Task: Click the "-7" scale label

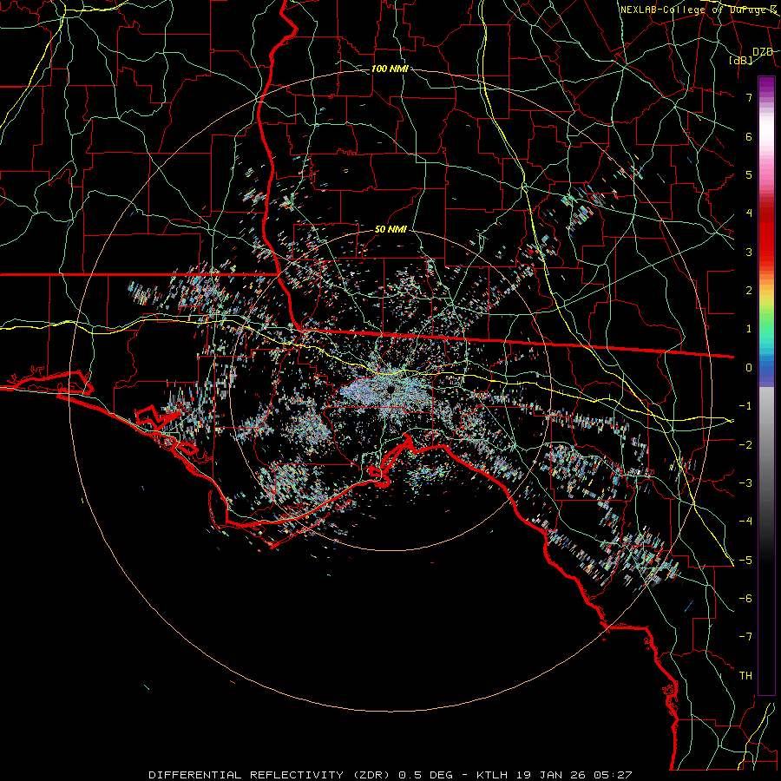Action: tap(745, 637)
